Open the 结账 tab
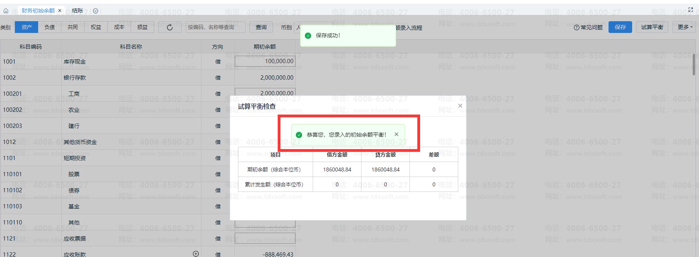 tap(77, 11)
